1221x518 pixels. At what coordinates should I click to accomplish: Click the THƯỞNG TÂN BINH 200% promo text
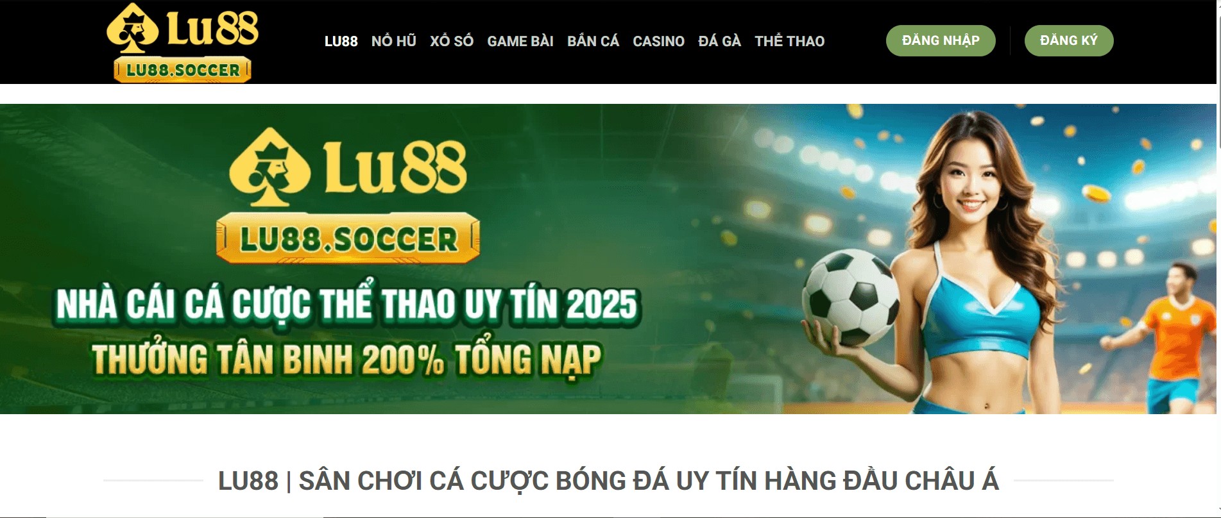tap(346, 358)
